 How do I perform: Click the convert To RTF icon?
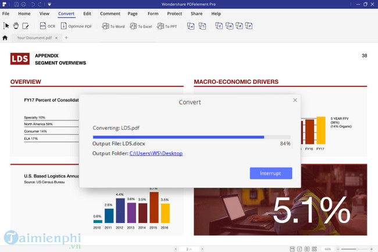point(239,26)
